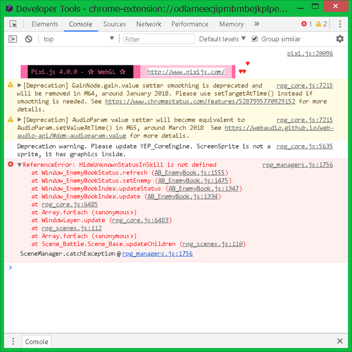Open rpg_core.js:7215 link in AudioParam warning

(304, 120)
